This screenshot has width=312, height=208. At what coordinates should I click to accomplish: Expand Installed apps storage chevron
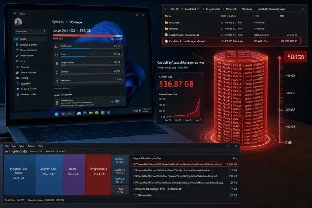point(122,47)
